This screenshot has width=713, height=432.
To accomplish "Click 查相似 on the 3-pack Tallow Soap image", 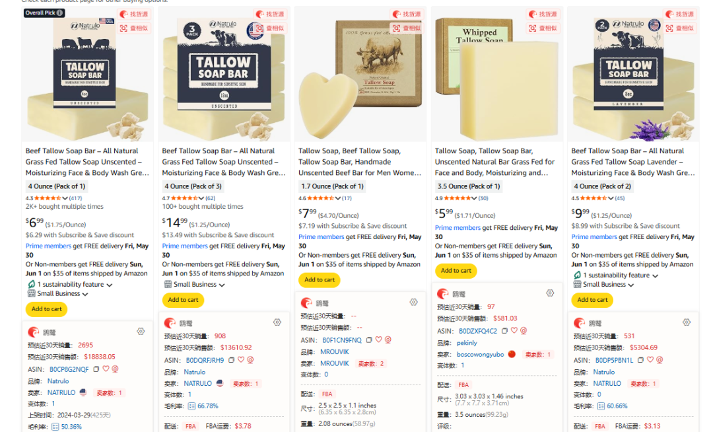I will pos(270,28).
